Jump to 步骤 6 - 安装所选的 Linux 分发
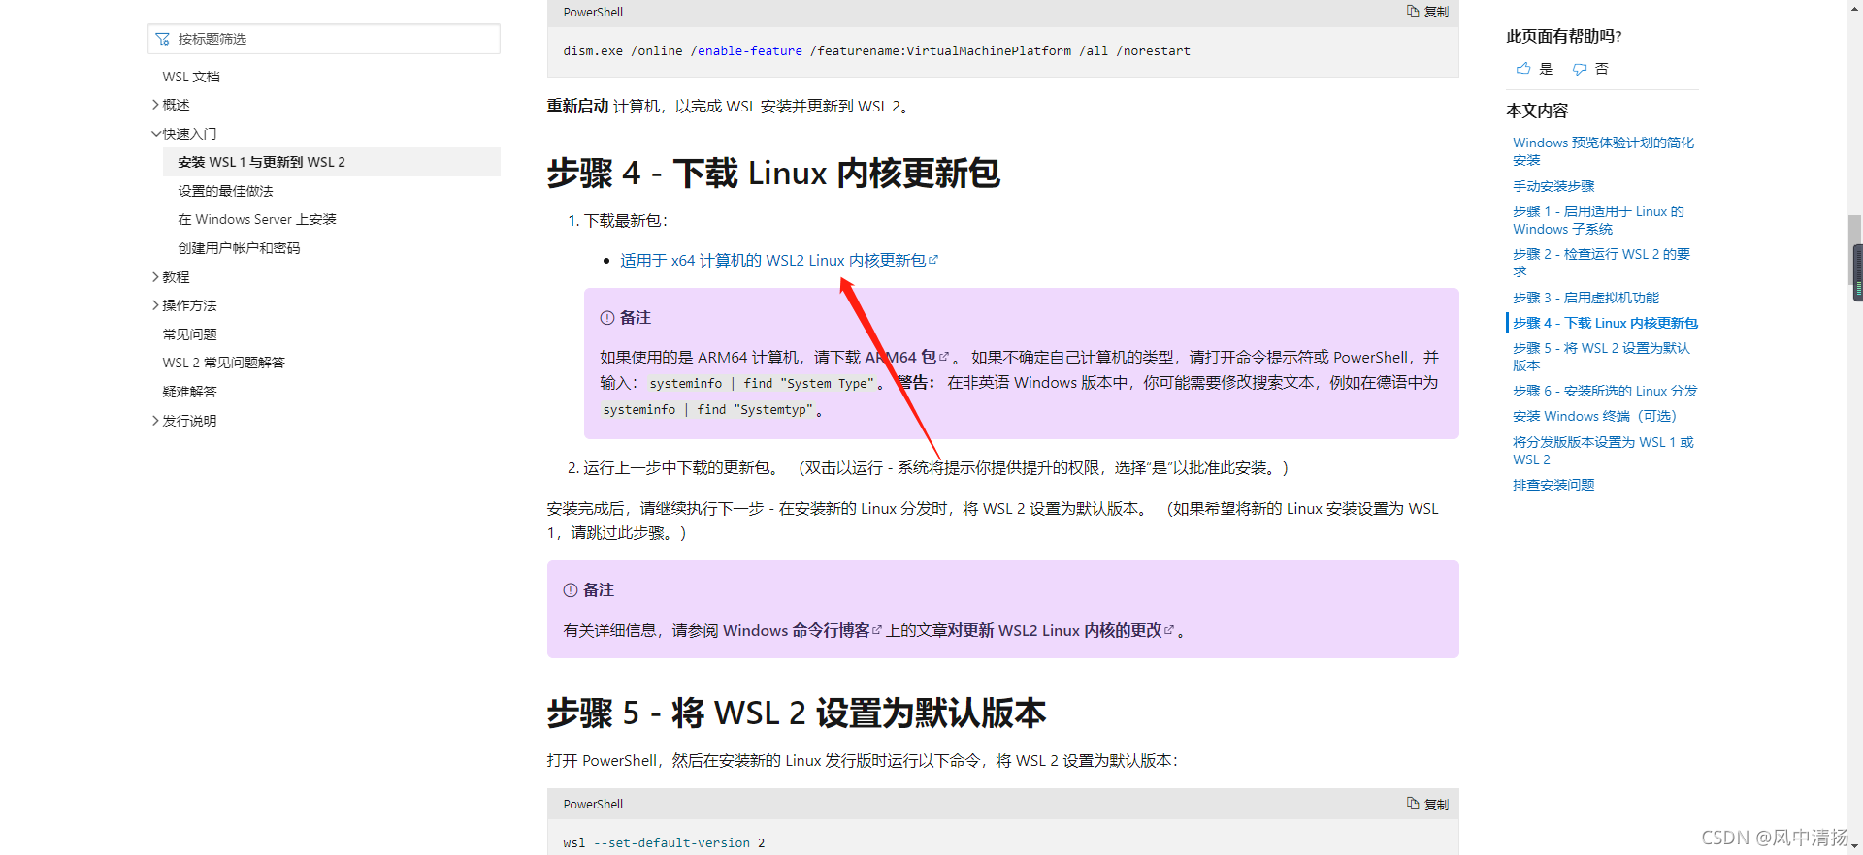Screen dimensions: 1863x855 pyautogui.click(x=1605, y=391)
